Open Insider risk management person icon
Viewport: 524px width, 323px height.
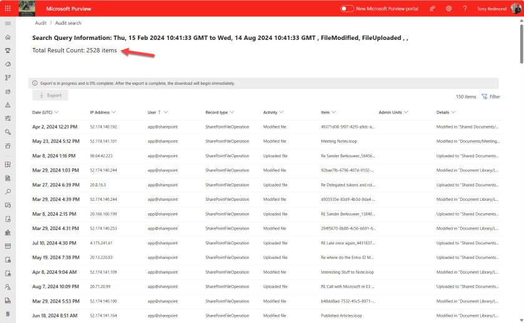coord(7,287)
